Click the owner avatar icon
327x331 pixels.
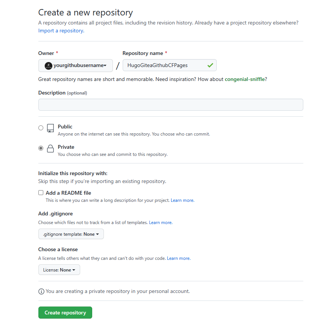tap(49, 66)
